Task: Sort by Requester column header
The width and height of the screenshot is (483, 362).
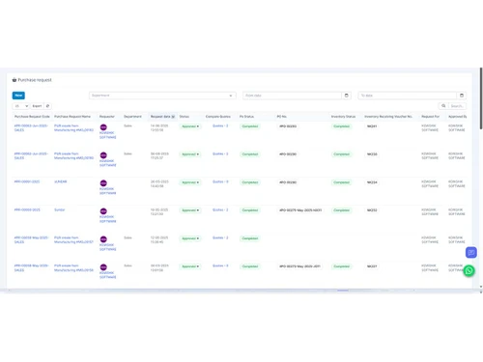Action: (107, 117)
